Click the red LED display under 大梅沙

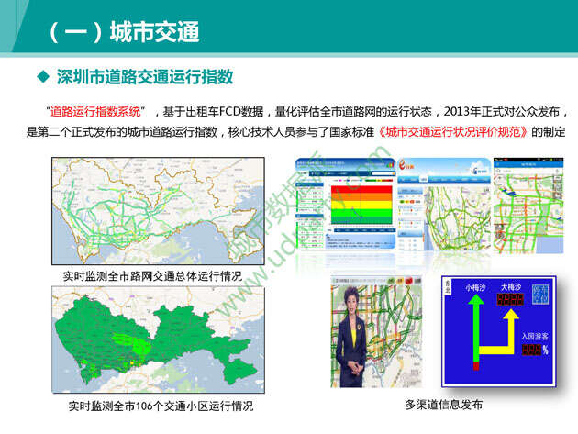[511, 300]
